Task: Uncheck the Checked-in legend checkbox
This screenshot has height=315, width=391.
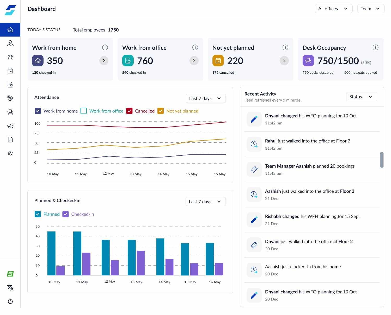Action: pos(66,214)
